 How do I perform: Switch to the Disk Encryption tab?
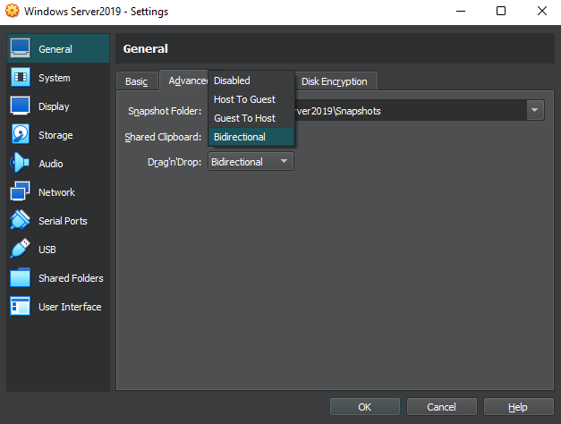334,81
